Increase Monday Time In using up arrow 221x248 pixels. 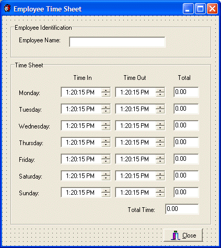[x=106, y=90]
